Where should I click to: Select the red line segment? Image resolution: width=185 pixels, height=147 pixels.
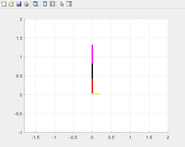(x=92, y=86)
